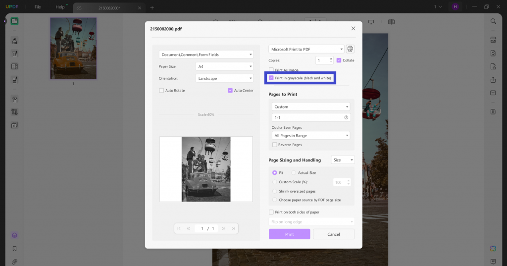Toggle the two-page compare view icon
The height and width of the screenshot is (266, 507).
pos(391,22)
